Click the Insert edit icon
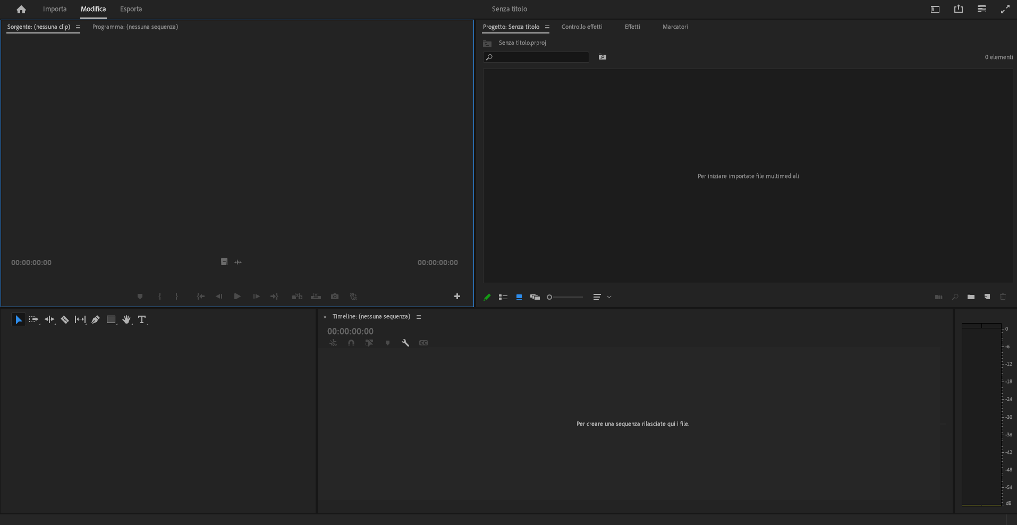The height and width of the screenshot is (525, 1017). point(298,297)
